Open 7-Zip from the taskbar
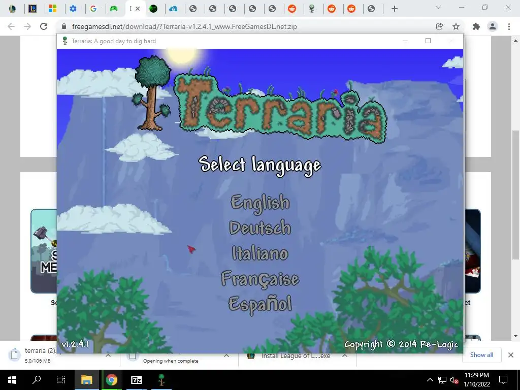 [x=137, y=380]
